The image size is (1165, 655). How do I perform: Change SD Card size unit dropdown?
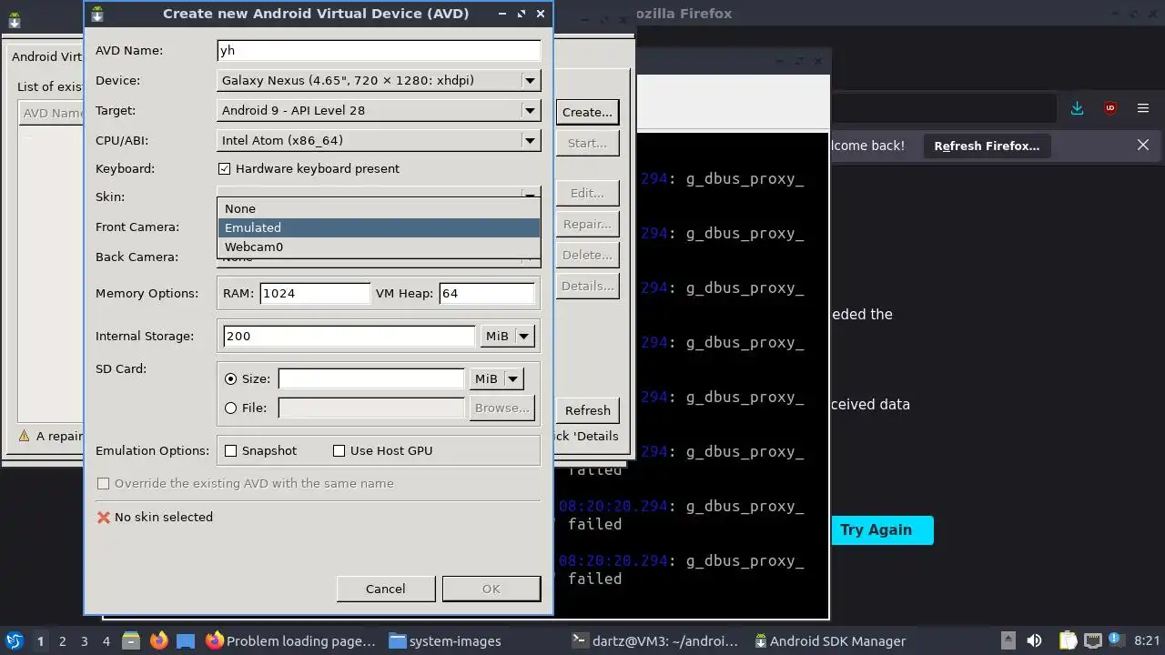coord(496,378)
